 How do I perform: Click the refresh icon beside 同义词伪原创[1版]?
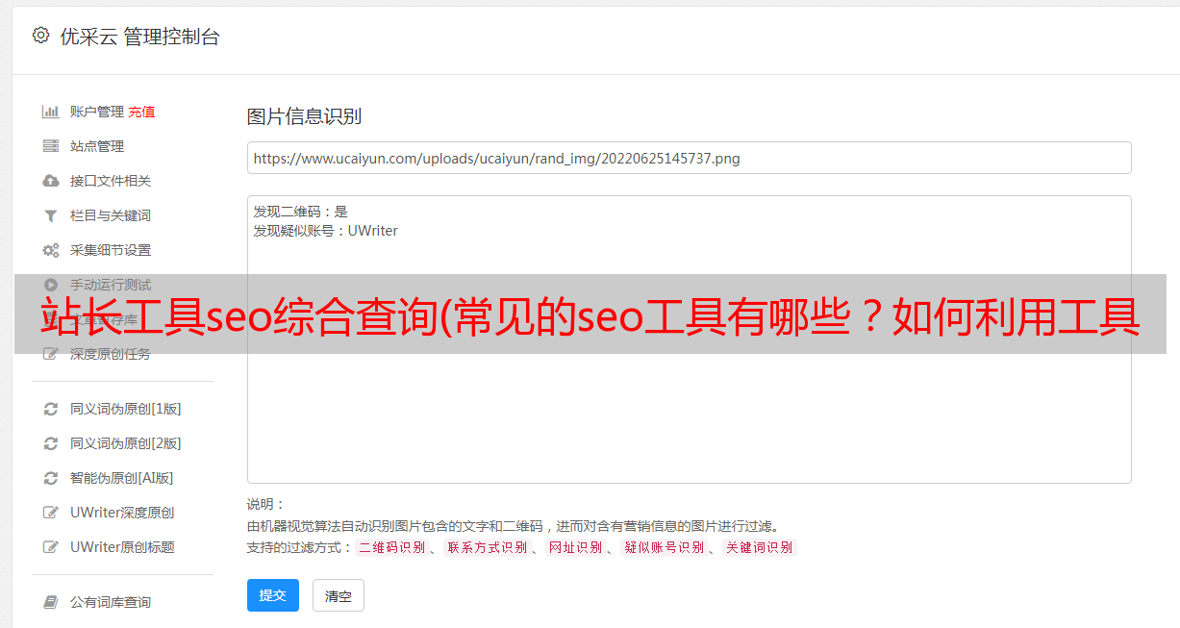51,409
